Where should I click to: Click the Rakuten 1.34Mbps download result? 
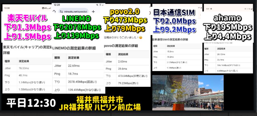(32, 82)
